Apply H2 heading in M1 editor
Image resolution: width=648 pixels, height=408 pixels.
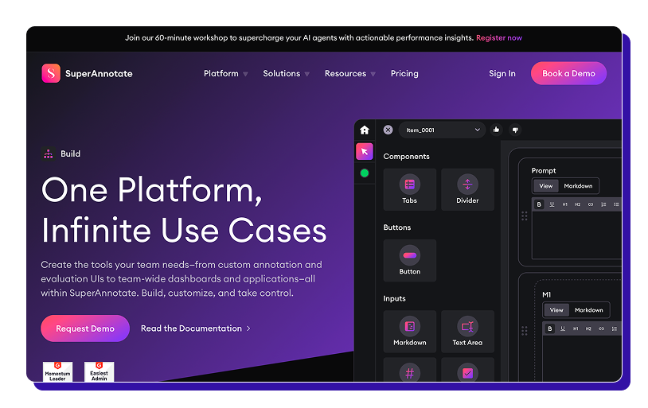click(x=588, y=328)
